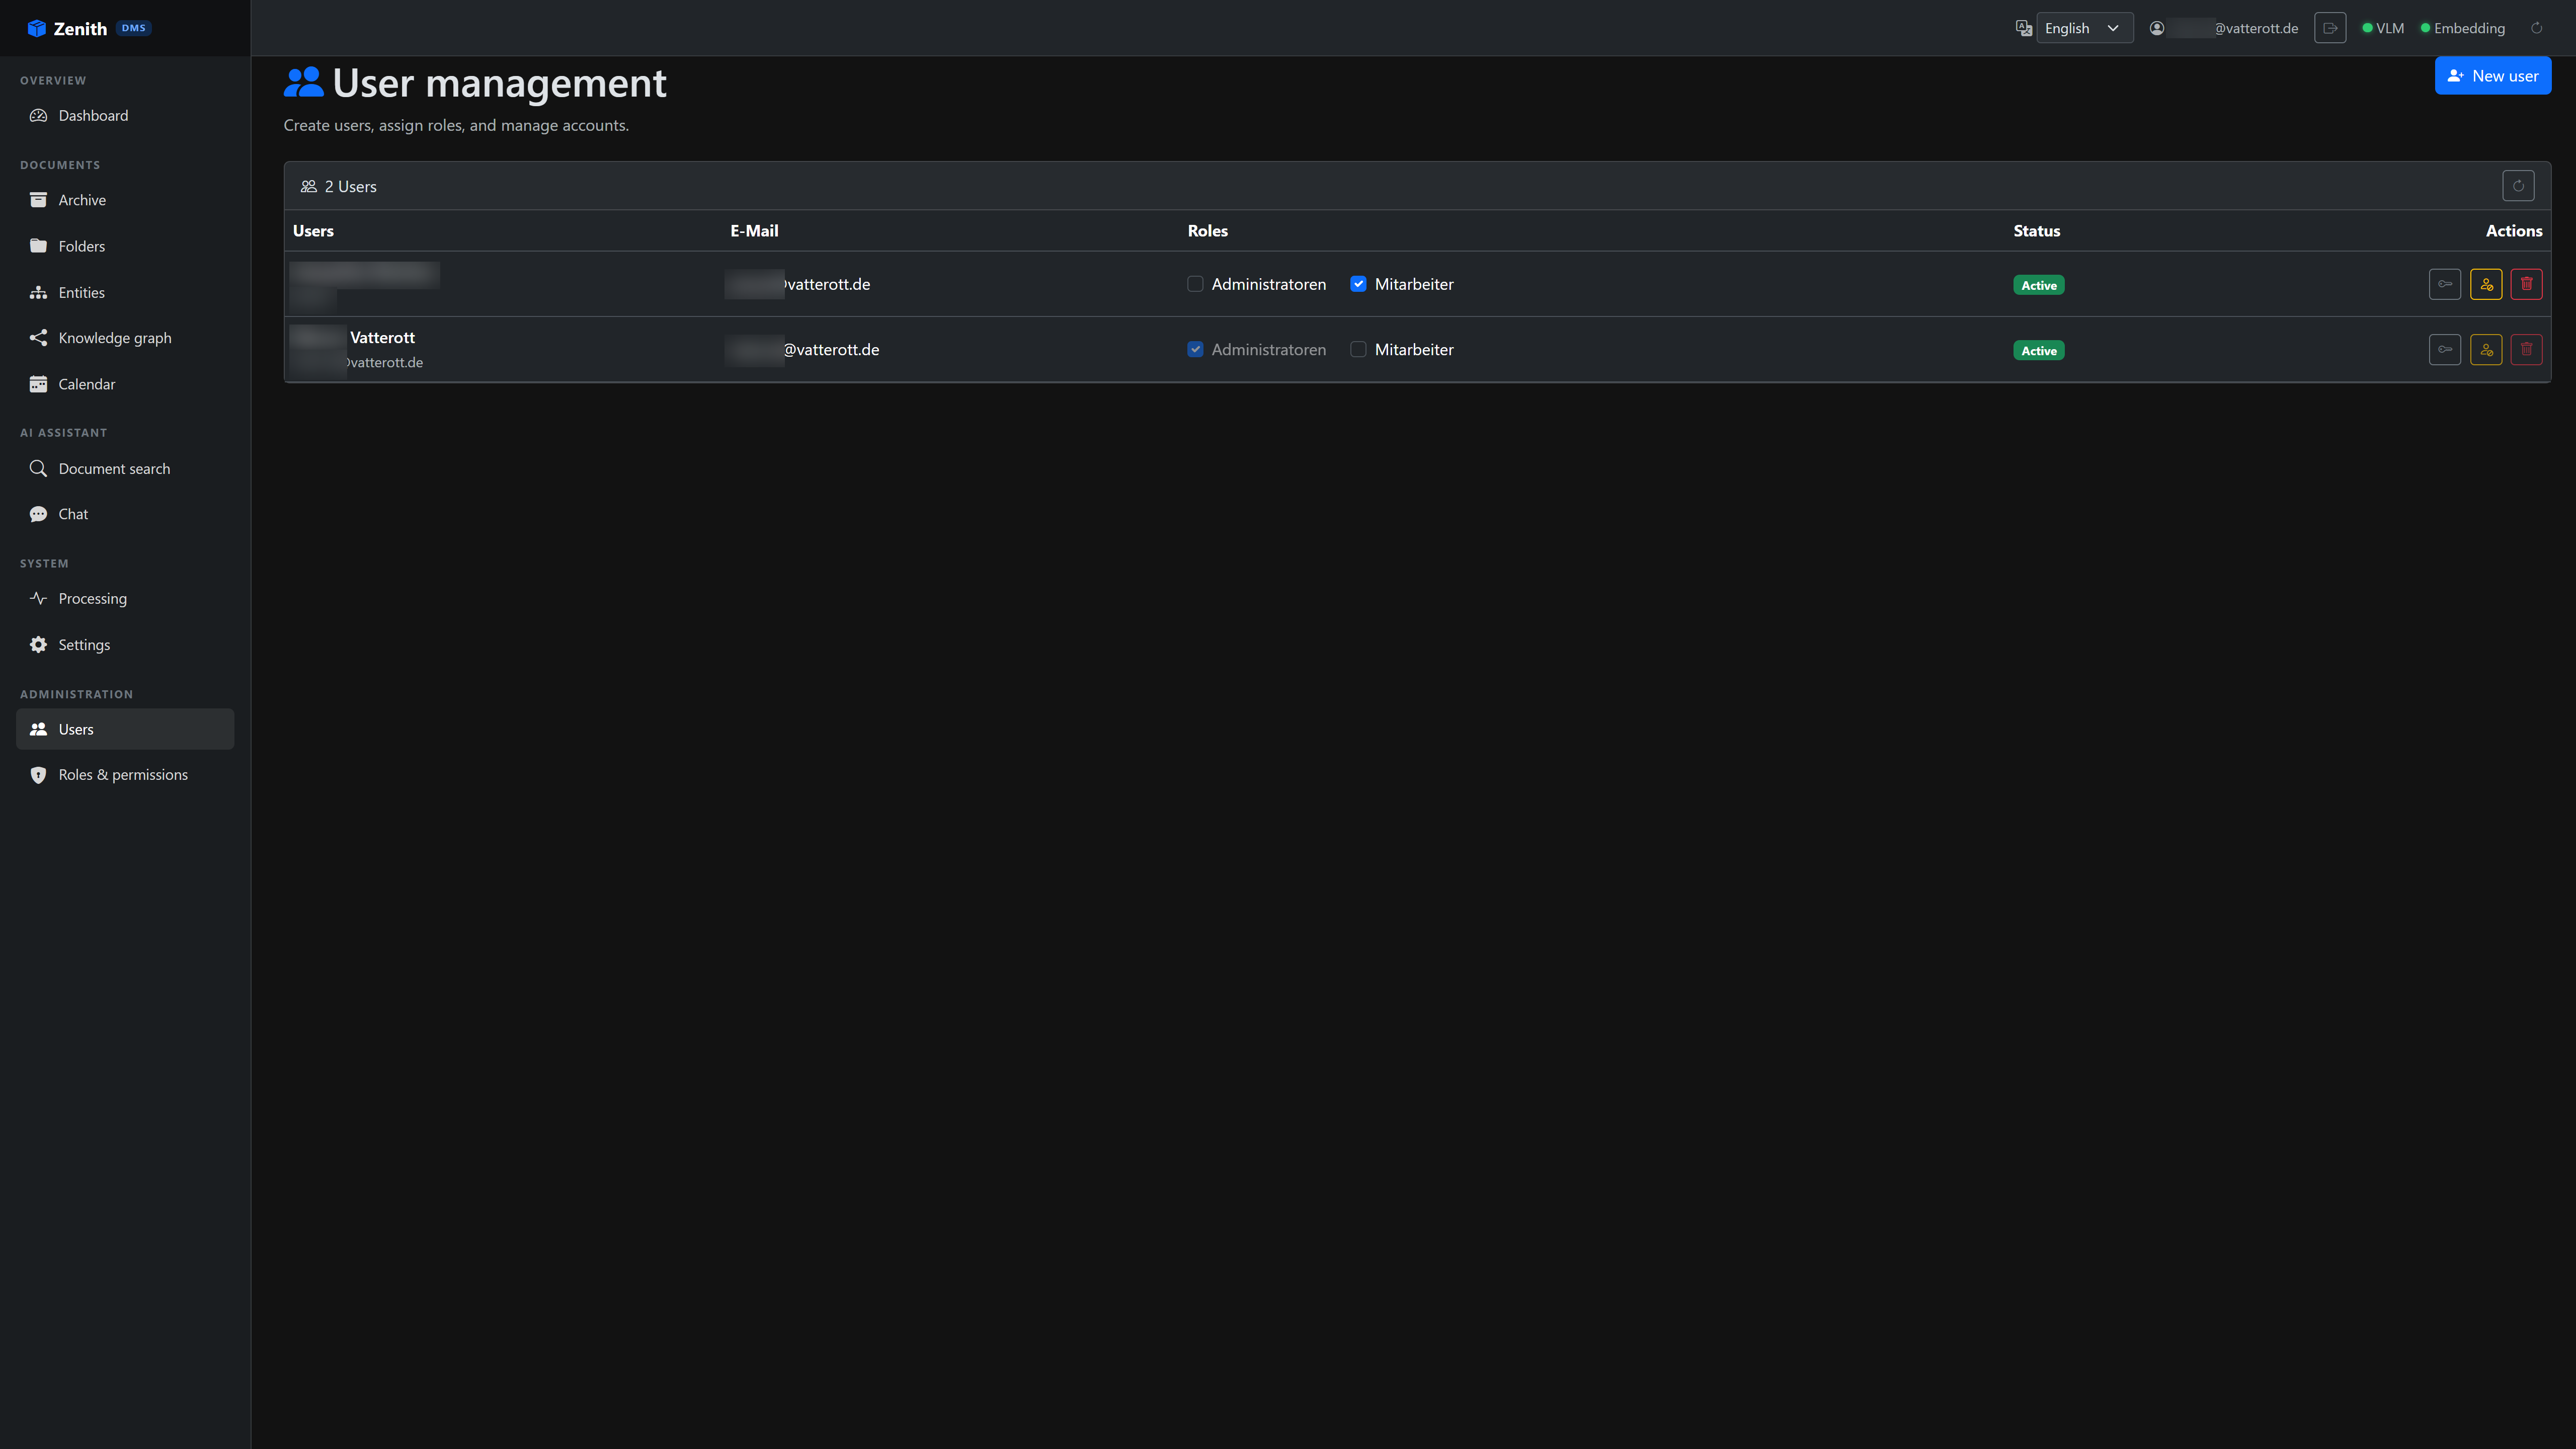Screen dimensions: 2576x1449
Task: Click the Knowledge graph share icon
Action: (38, 338)
